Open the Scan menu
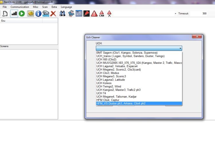 [x=45, y=7]
